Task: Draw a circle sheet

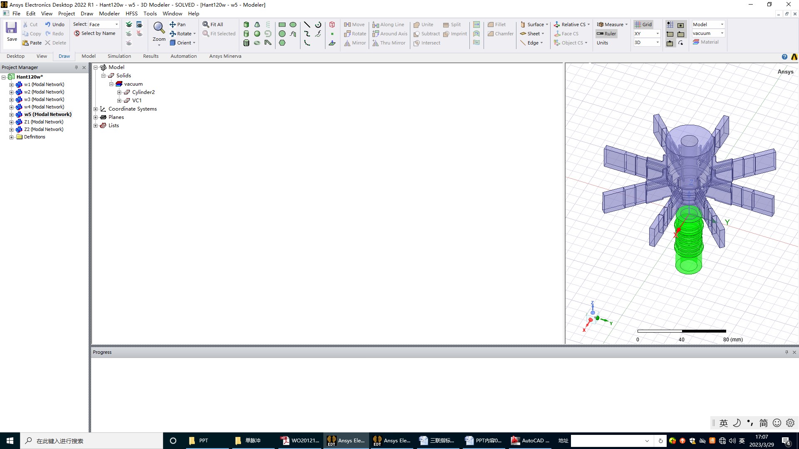Action: [282, 34]
